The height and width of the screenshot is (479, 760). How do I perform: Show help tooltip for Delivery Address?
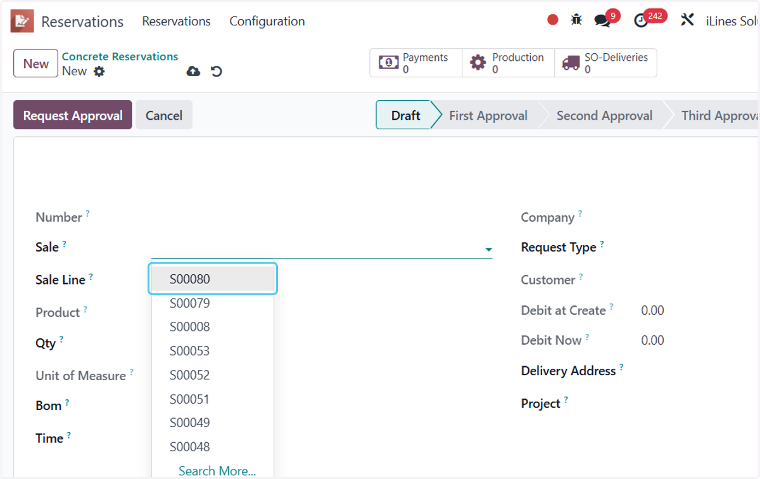point(621,367)
